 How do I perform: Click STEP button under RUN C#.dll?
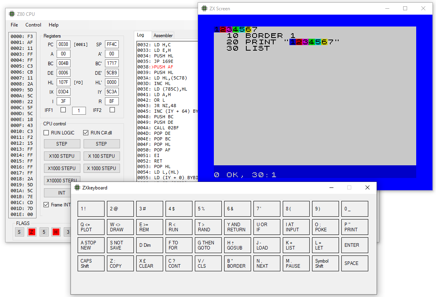(101, 144)
